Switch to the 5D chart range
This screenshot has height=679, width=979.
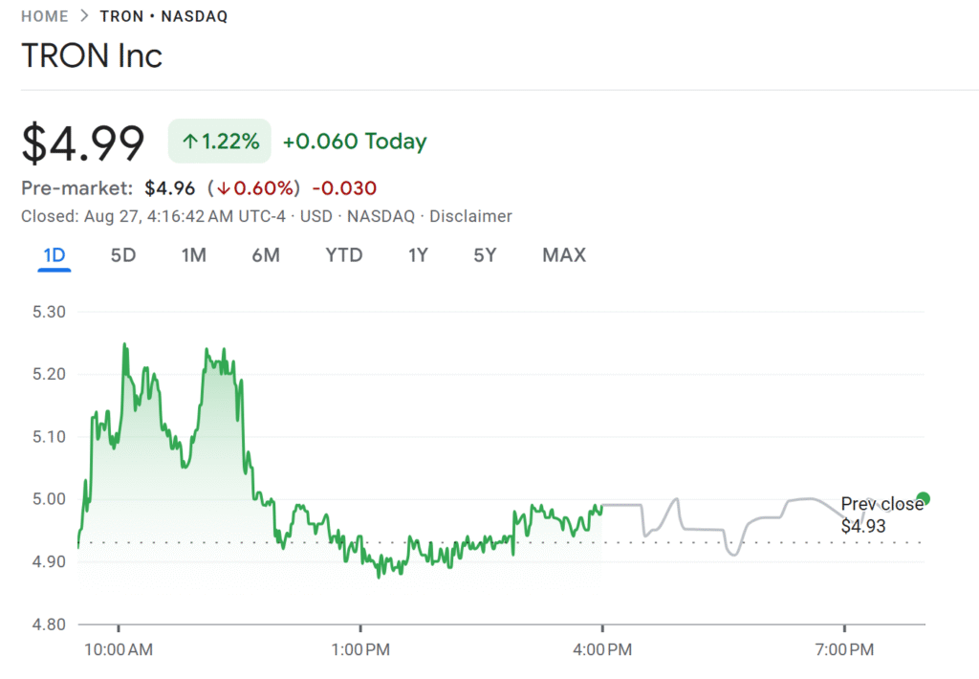[x=123, y=255]
